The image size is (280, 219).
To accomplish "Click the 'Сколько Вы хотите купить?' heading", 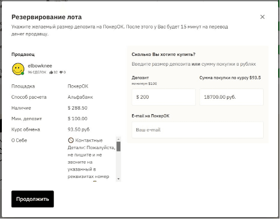I will point(164,55).
